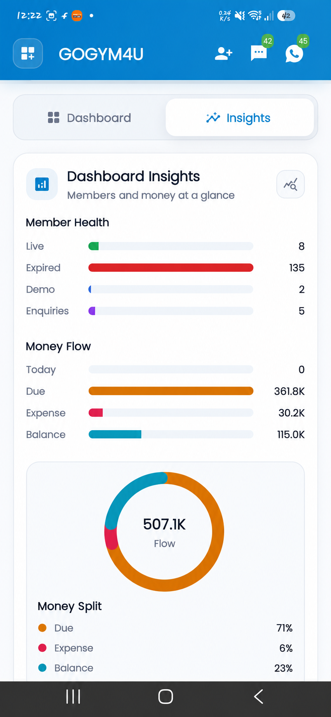This screenshot has height=717, width=331.
Task: Tap the Due value 361.8K
Action: pos(289,391)
